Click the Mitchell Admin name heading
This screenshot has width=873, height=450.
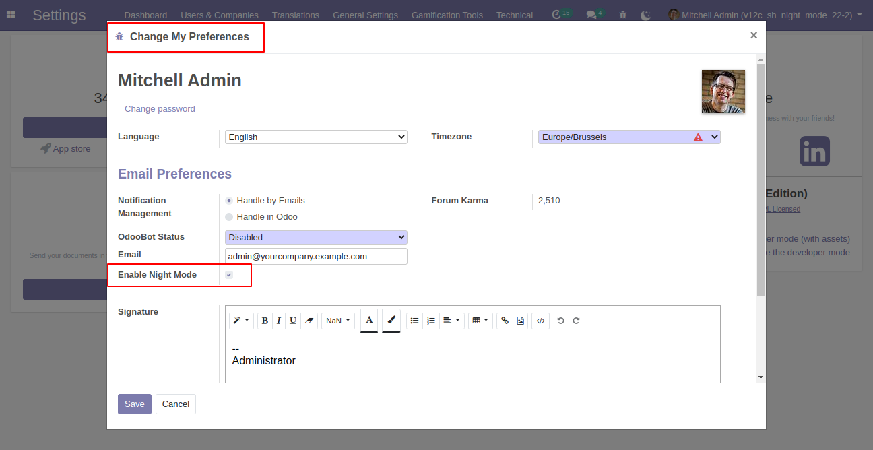[180, 80]
